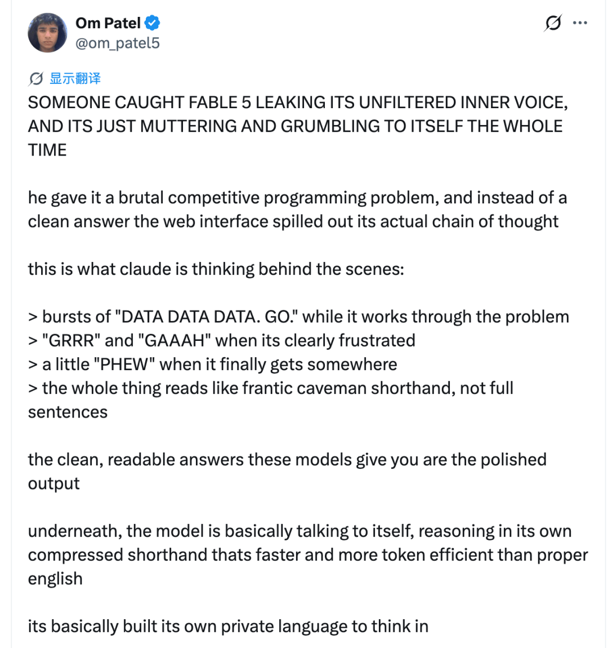Click the frantic caveman shorthand bullet line

click(x=271, y=400)
